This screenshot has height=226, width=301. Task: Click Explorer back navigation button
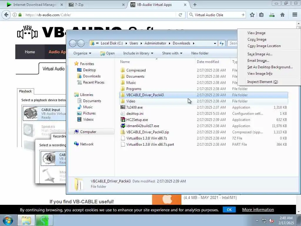coord(73,43)
